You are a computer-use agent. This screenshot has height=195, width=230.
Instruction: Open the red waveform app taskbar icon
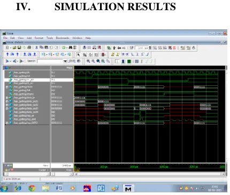click(x=87, y=188)
